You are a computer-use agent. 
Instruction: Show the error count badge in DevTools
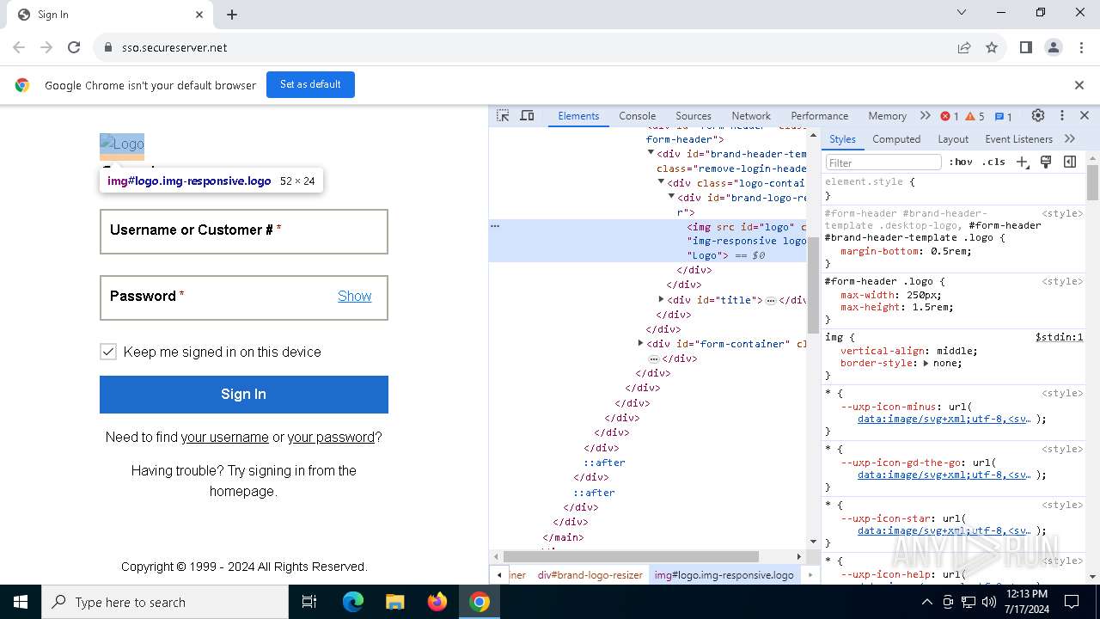pos(950,116)
